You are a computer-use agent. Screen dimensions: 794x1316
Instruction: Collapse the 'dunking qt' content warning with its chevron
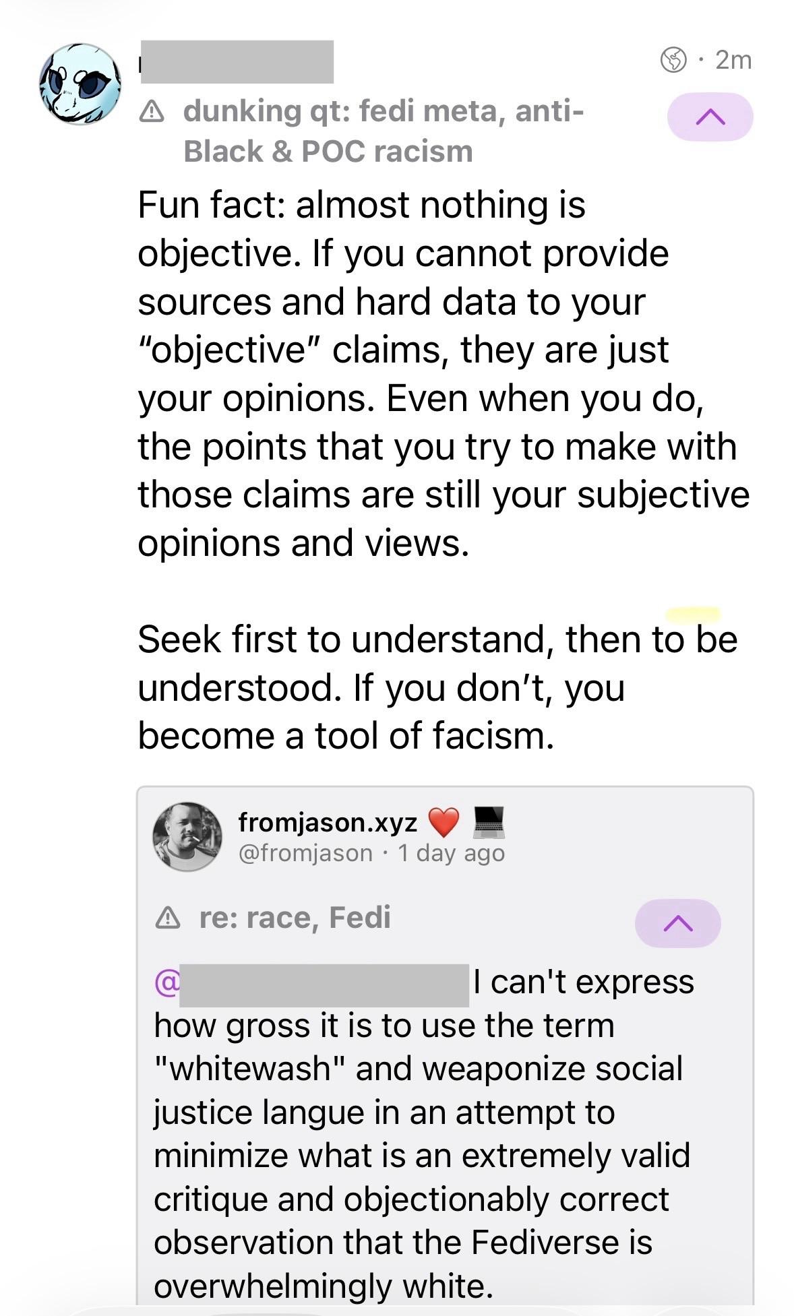(x=712, y=116)
